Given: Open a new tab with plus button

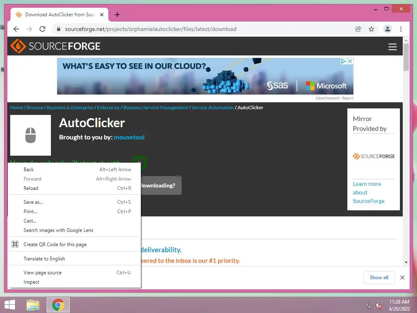Looking at the screenshot, I should (117, 15).
